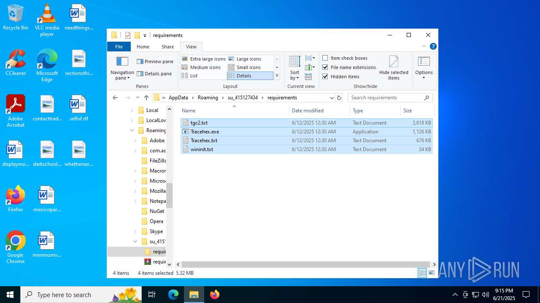Open the Add columns dropdown

[x=310, y=67]
